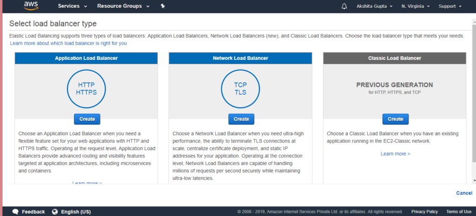Click the Feedback speech bubble icon
The width and height of the screenshot is (476, 216).
(16, 212)
